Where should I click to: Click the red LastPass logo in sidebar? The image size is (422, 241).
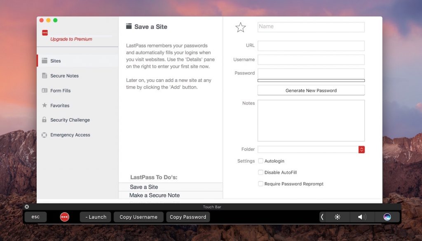pos(45,33)
